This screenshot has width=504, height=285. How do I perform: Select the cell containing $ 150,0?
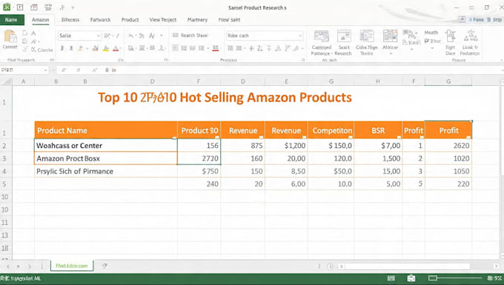(331, 145)
